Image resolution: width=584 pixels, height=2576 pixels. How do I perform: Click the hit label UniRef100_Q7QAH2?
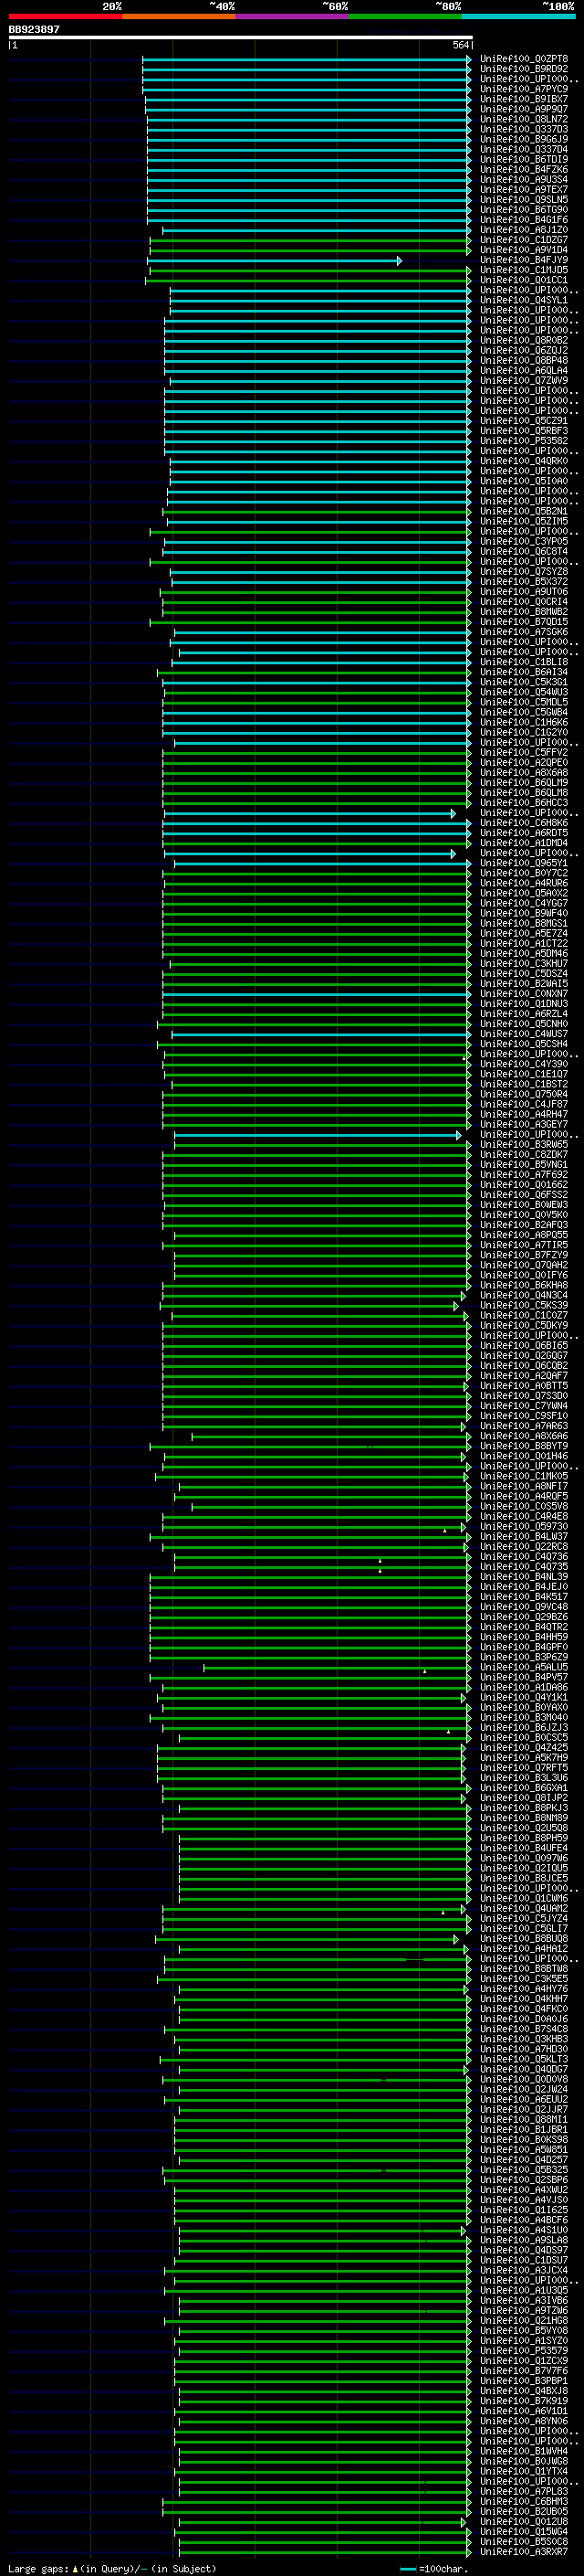pos(524,1265)
